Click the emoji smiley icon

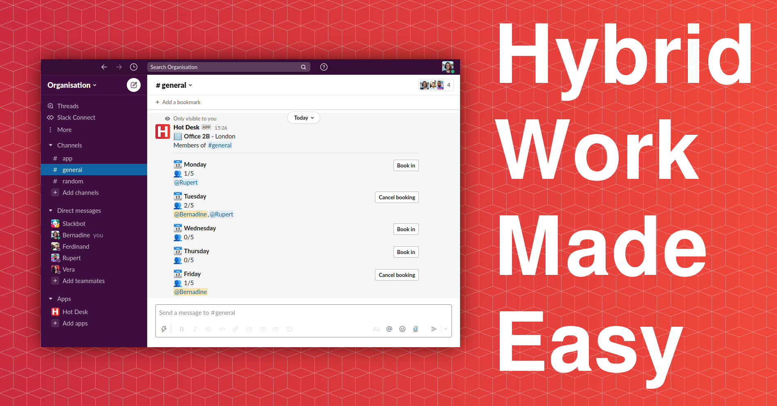point(402,329)
